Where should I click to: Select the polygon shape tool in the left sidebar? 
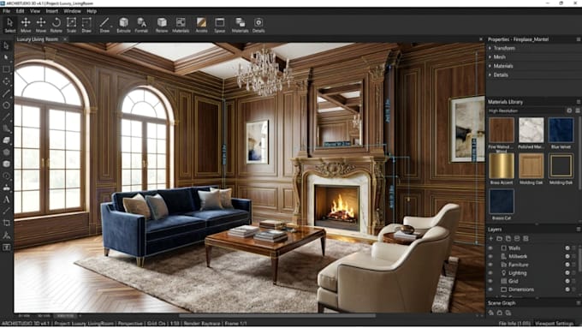coord(6,152)
